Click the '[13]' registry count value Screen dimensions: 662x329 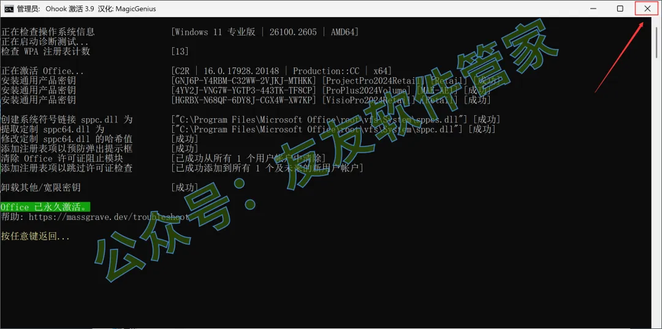coord(180,51)
